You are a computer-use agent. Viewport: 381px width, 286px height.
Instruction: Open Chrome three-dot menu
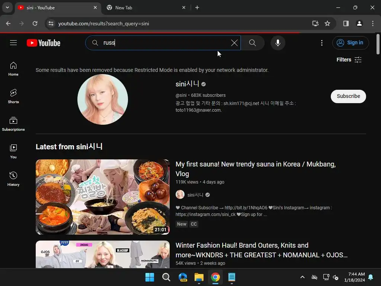[x=373, y=23]
